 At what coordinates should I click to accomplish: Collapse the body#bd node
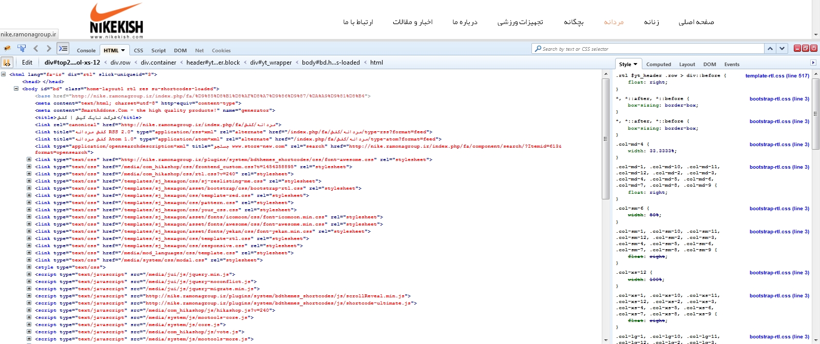pos(16,89)
